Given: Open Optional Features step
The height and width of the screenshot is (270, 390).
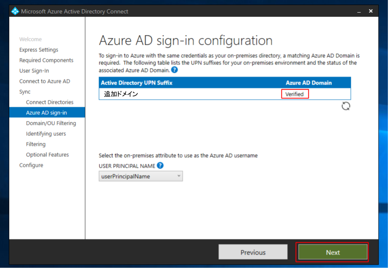Looking at the screenshot, I should [48, 155].
